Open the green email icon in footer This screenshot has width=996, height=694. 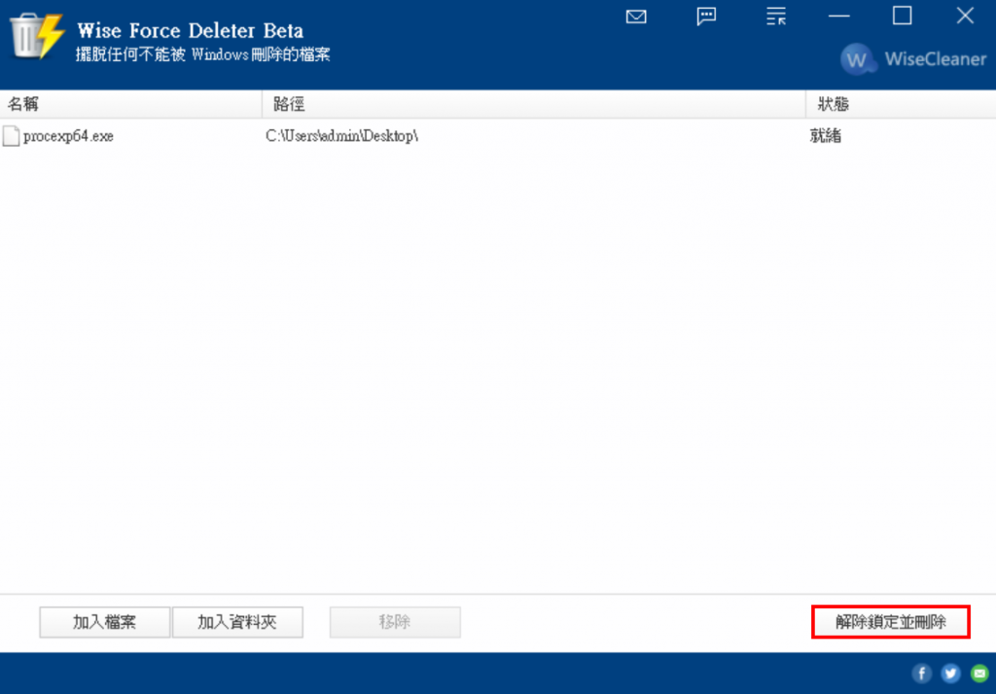(979, 673)
